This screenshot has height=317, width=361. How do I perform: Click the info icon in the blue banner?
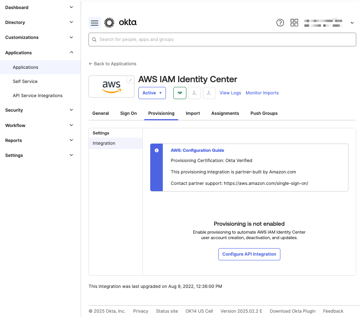click(x=156, y=150)
